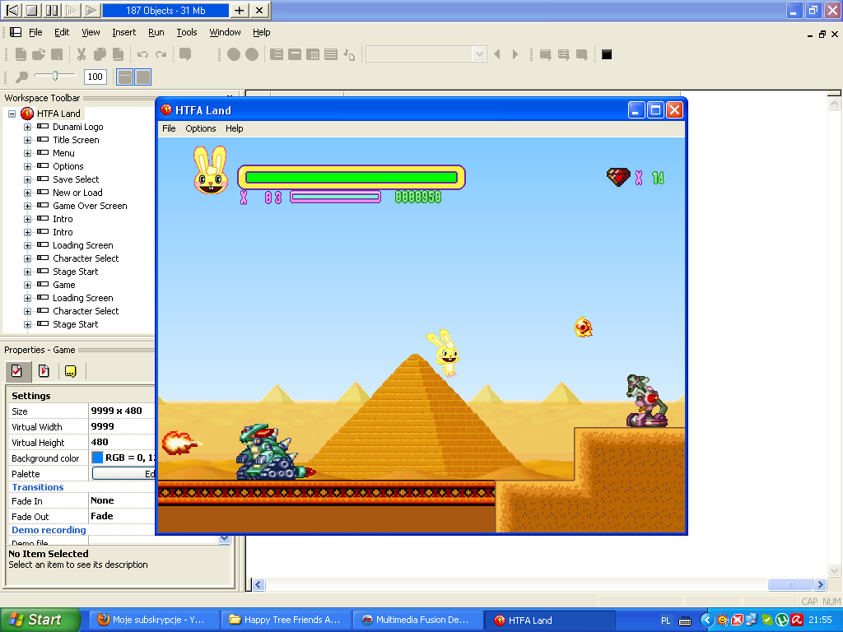
Task: Expand the Menu frame node
Action: pos(27,153)
